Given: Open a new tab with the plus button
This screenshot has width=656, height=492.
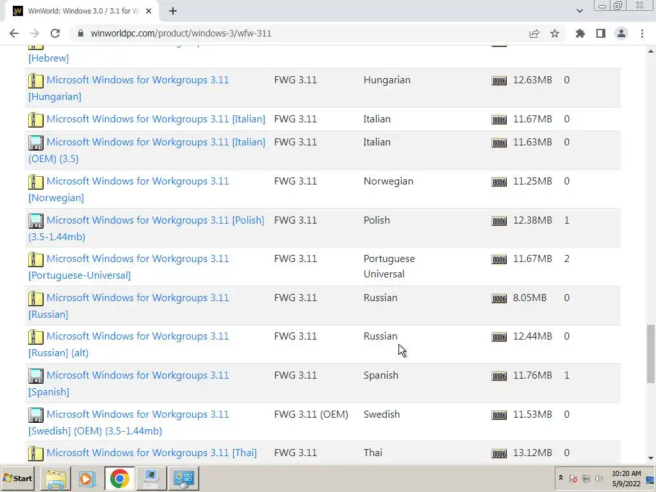Looking at the screenshot, I should point(173,11).
